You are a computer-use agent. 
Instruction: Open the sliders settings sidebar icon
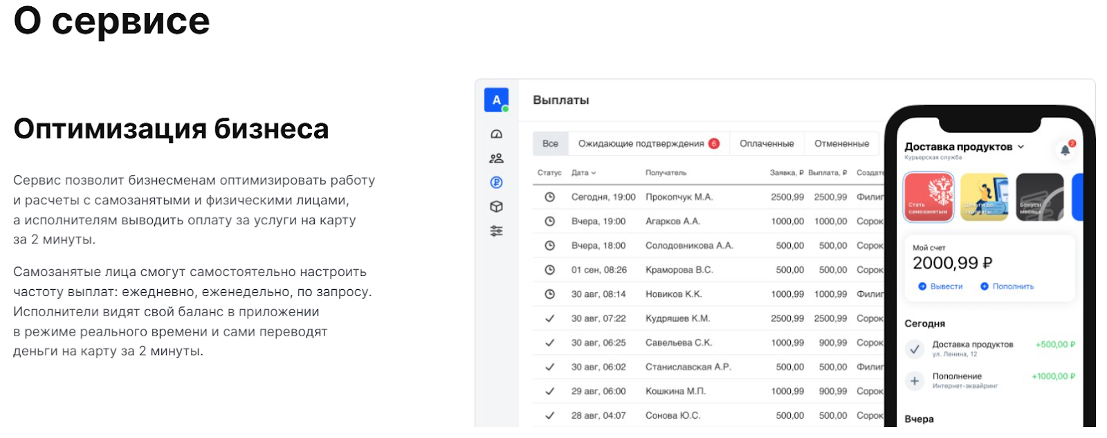coord(496,231)
